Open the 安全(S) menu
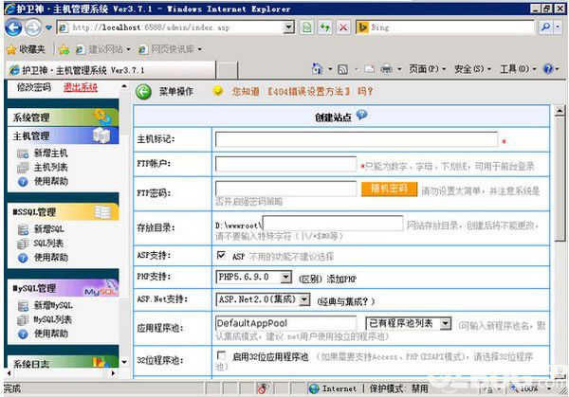The image size is (569, 397). (x=472, y=69)
